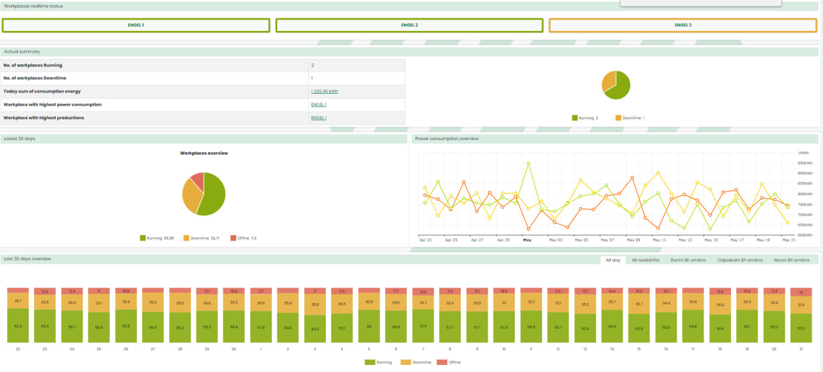Open the 1 230.46 kWh consumption link
823x372 pixels.
point(324,91)
